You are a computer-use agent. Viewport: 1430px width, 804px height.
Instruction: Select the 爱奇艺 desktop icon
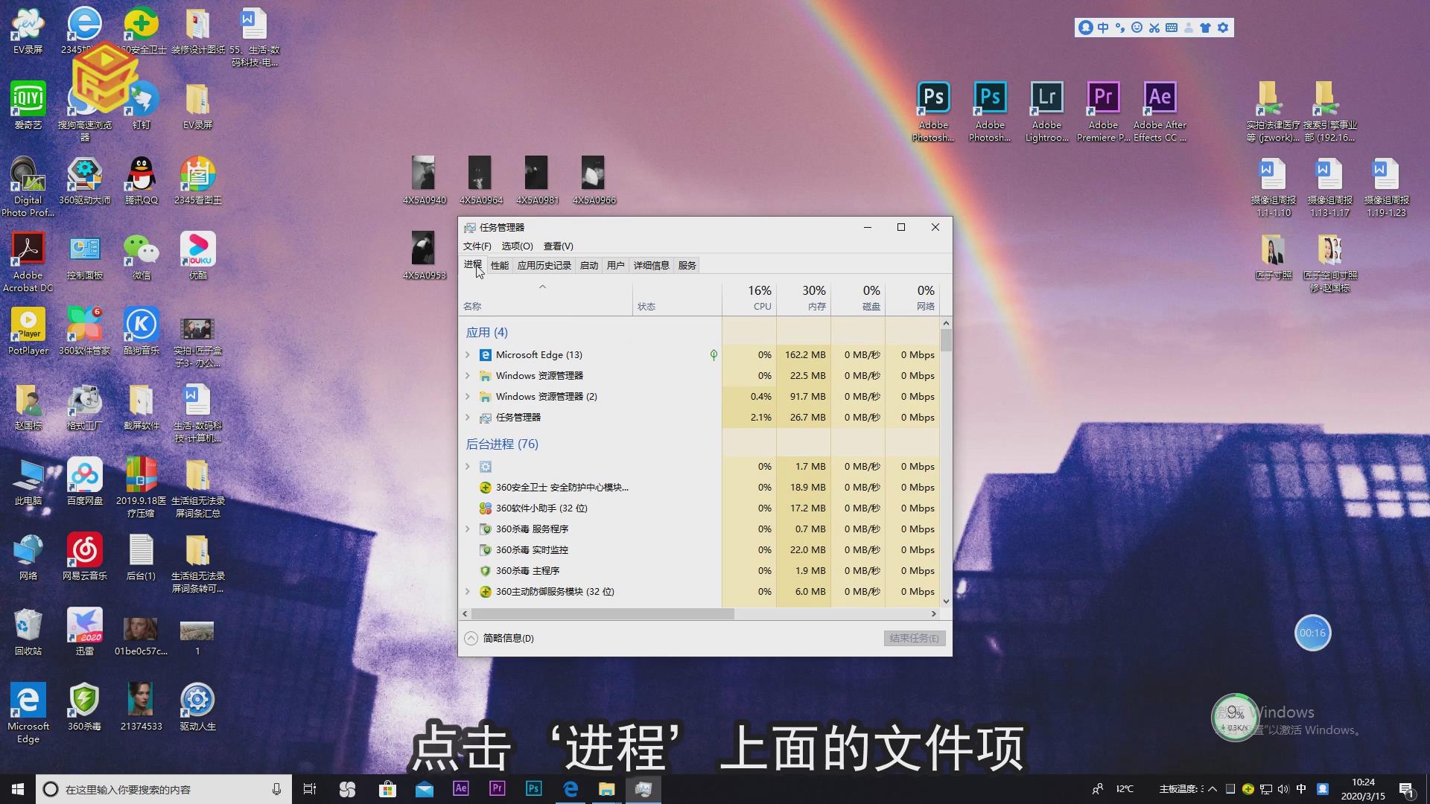point(28,106)
